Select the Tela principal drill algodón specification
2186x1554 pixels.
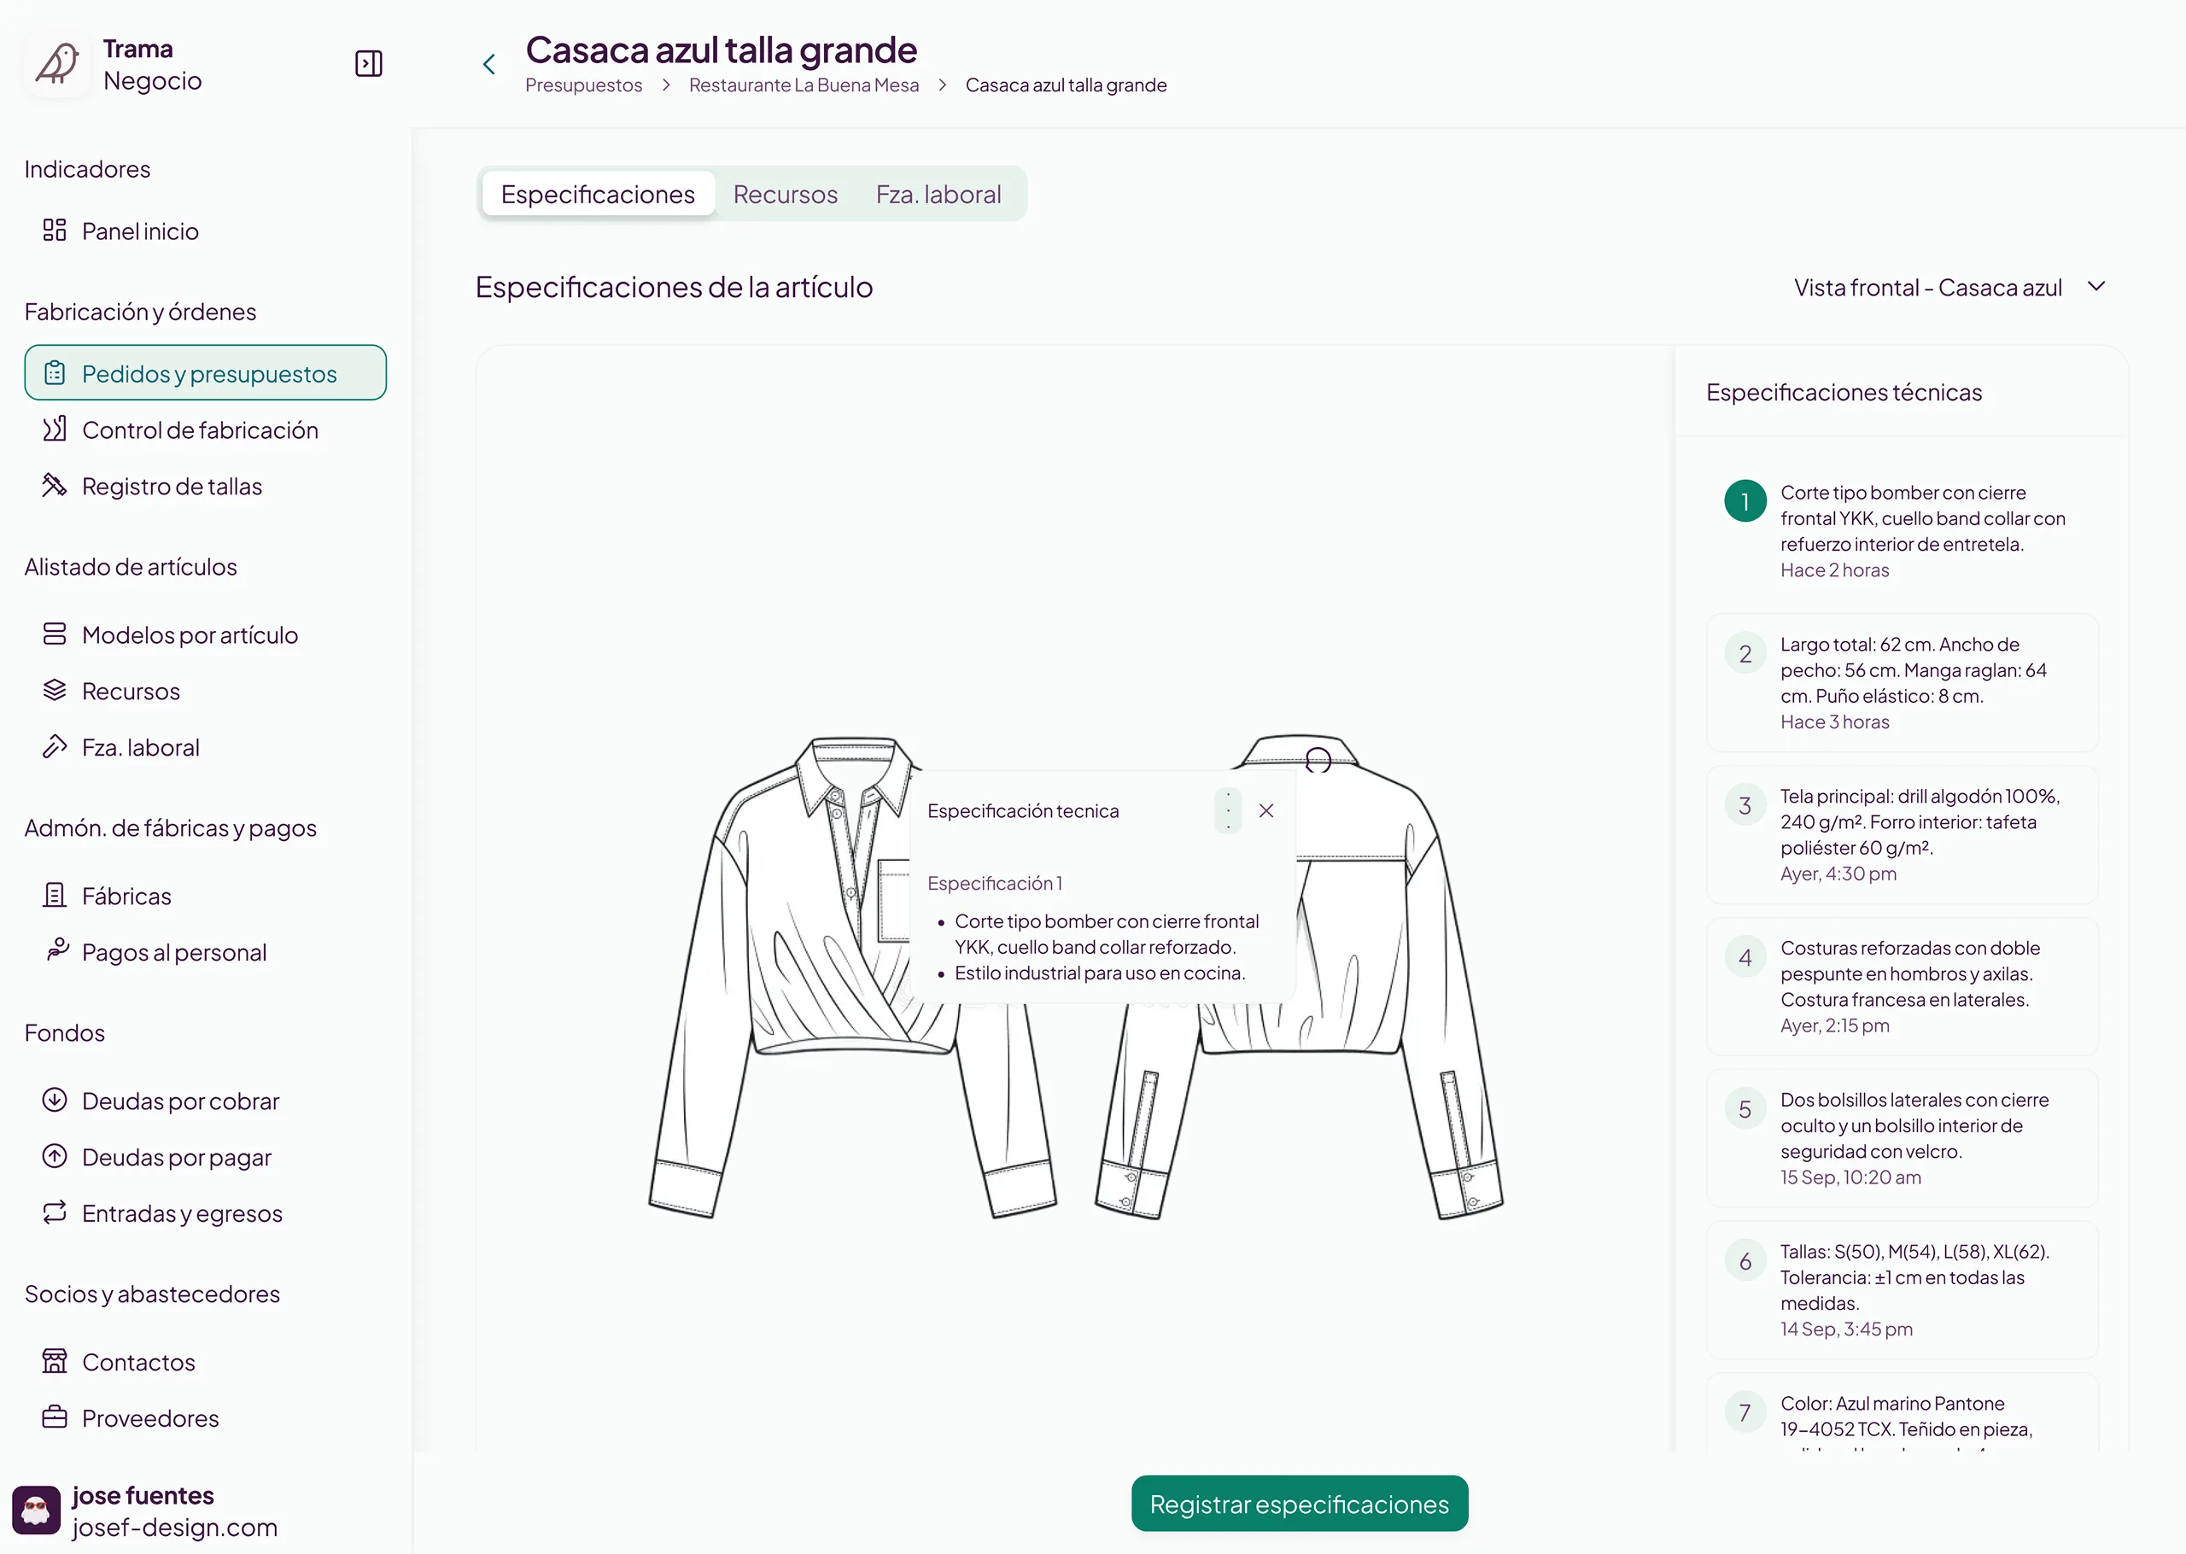pos(1902,834)
